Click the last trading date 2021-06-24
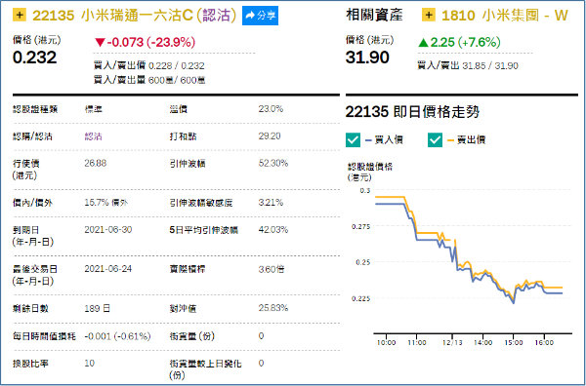Screen dimensions: 586x386 108,269
